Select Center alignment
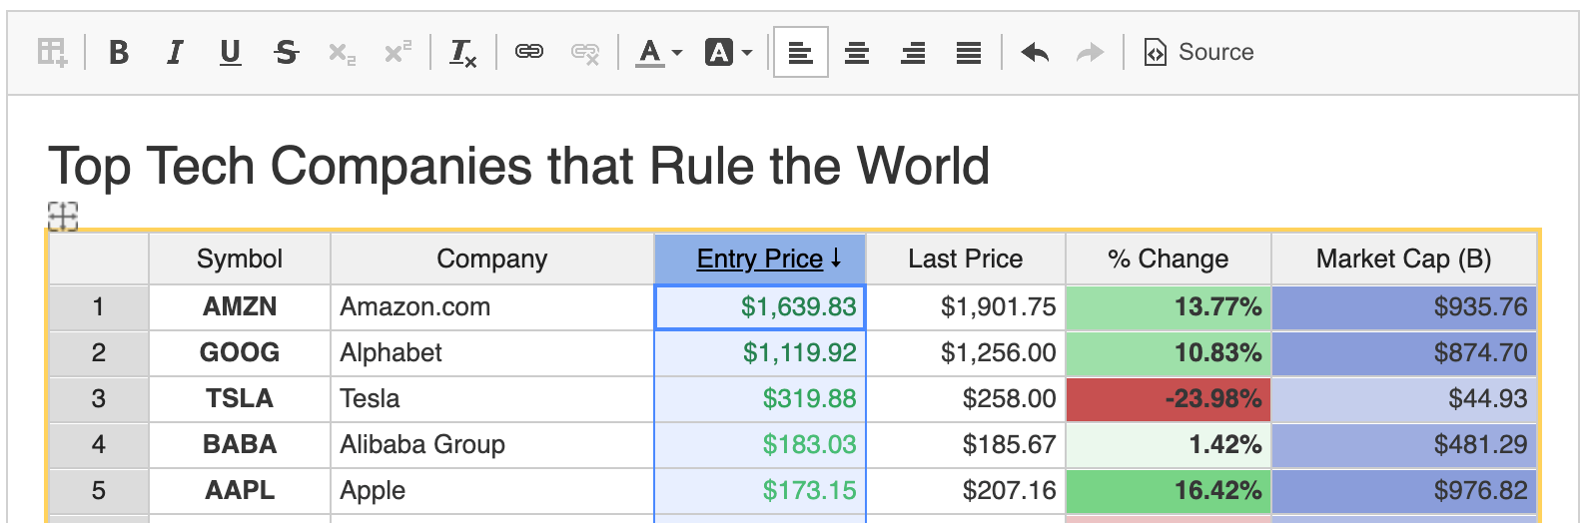 click(857, 52)
